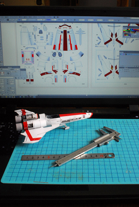Screen dimensions: 139x207
Task: Click the X coordinate field in control bar
Action: click(82, 20)
